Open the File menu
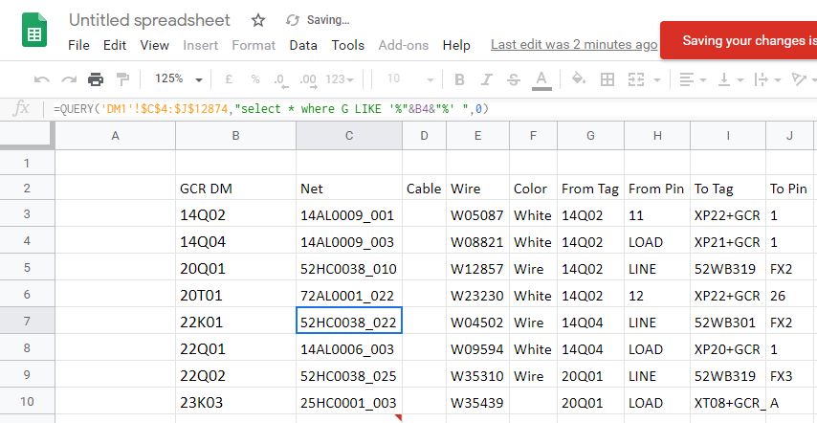The width and height of the screenshot is (817, 423). coord(78,45)
